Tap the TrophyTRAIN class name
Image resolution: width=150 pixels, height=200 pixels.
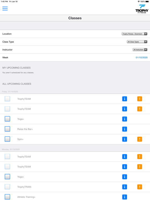(24, 187)
